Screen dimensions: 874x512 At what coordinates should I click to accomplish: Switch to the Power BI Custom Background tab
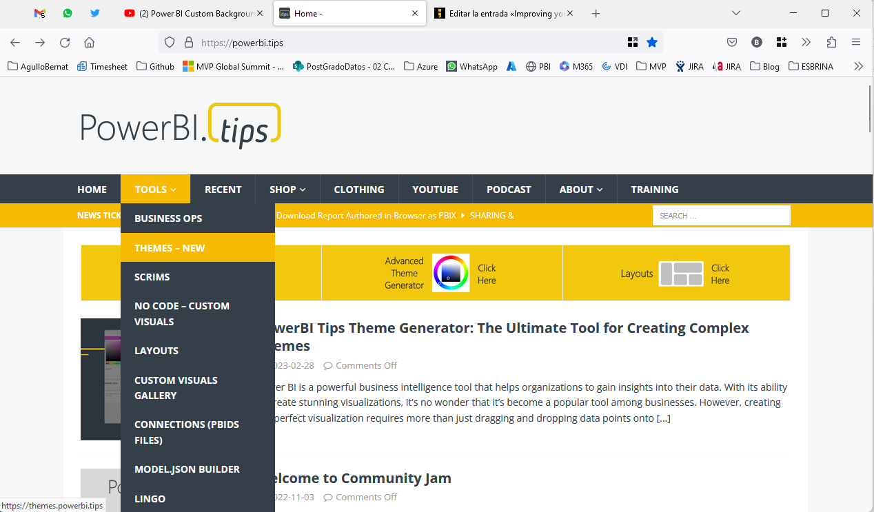coord(192,13)
